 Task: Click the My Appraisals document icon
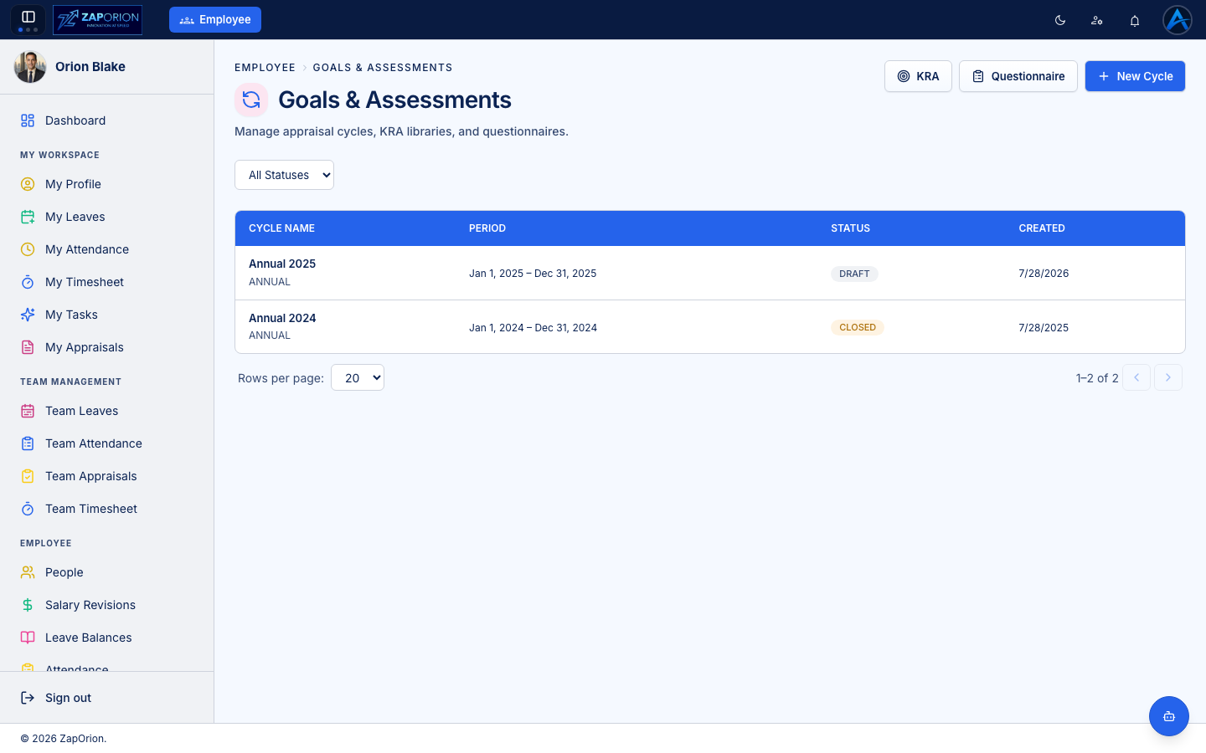tap(28, 347)
